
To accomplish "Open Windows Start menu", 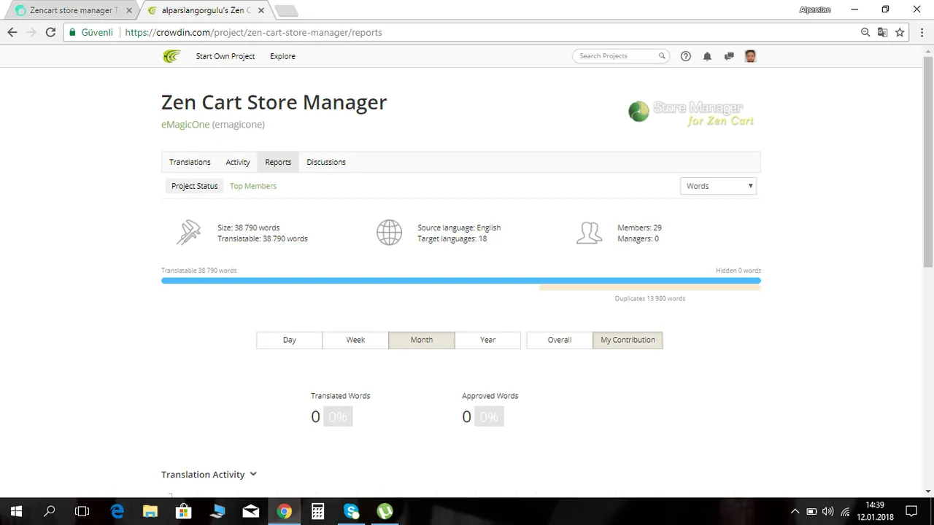I will click(16, 511).
